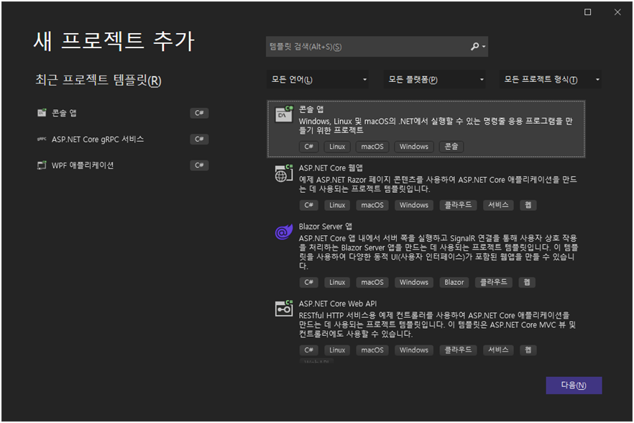Open the 모든 플랫폼 platform dropdown
This screenshot has height=423, width=634.
point(435,79)
